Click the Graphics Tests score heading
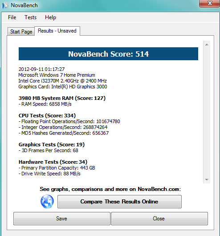 (52, 145)
